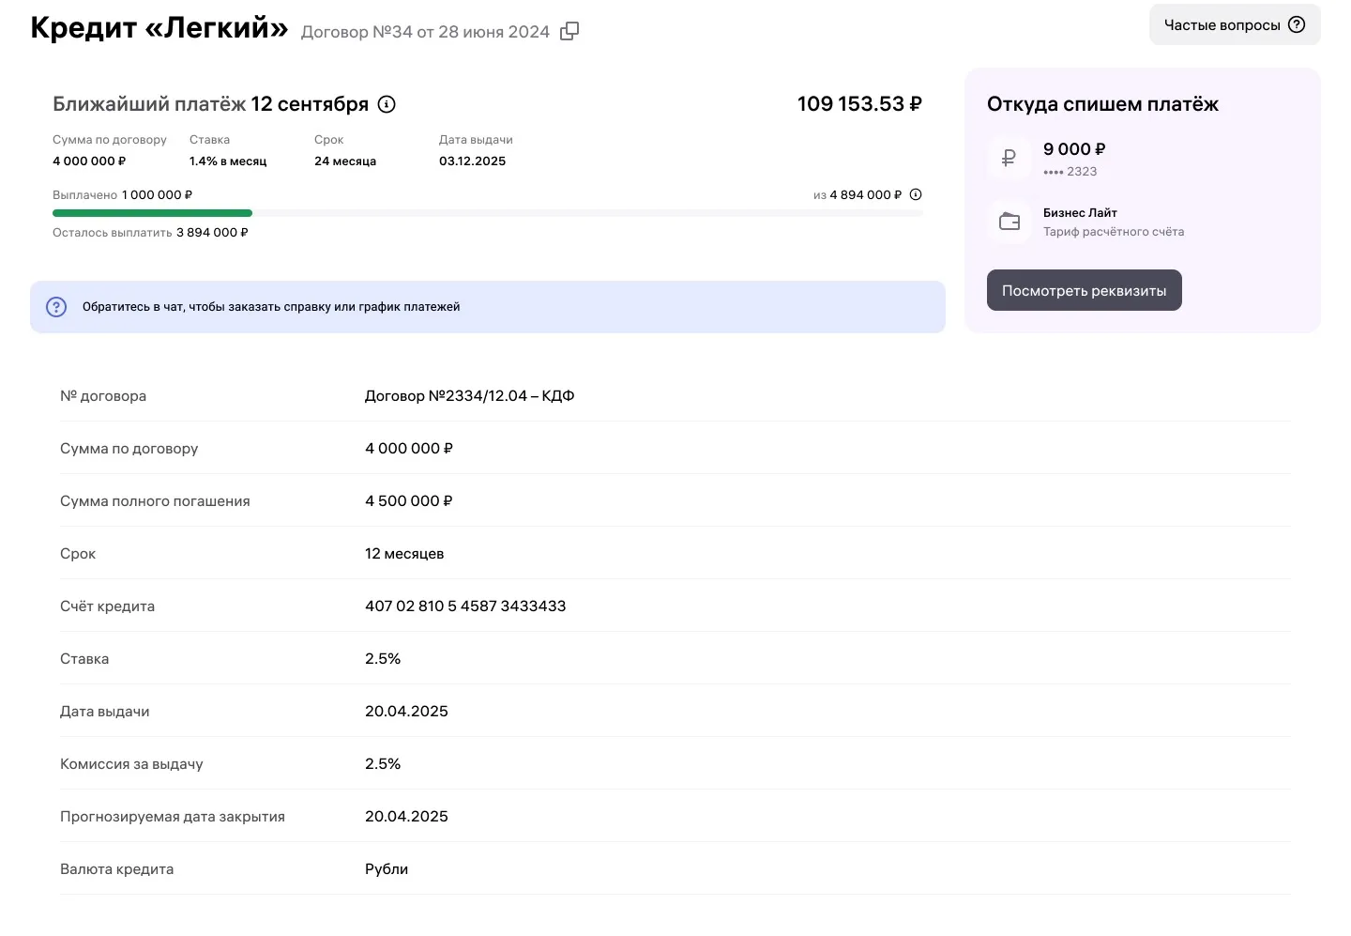Open Частые вопросы help button
Viewport: 1351px width, 936px height.
(1234, 25)
